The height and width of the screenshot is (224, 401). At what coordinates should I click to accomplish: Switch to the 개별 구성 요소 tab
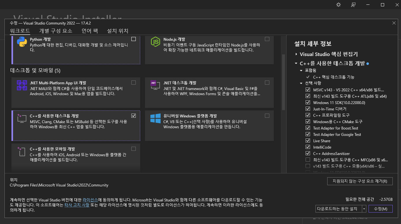56,31
